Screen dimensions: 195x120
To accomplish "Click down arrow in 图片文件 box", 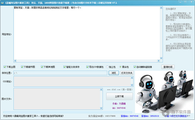I will 101,108.
